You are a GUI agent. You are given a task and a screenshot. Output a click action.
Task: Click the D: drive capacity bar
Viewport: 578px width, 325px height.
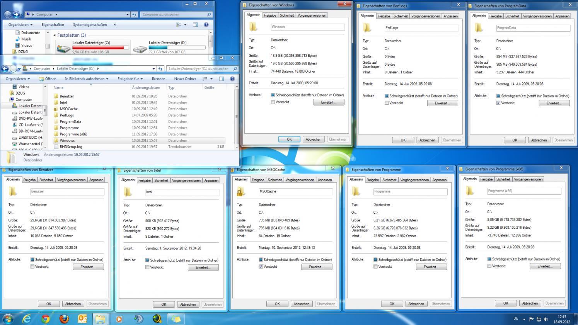coord(177,48)
